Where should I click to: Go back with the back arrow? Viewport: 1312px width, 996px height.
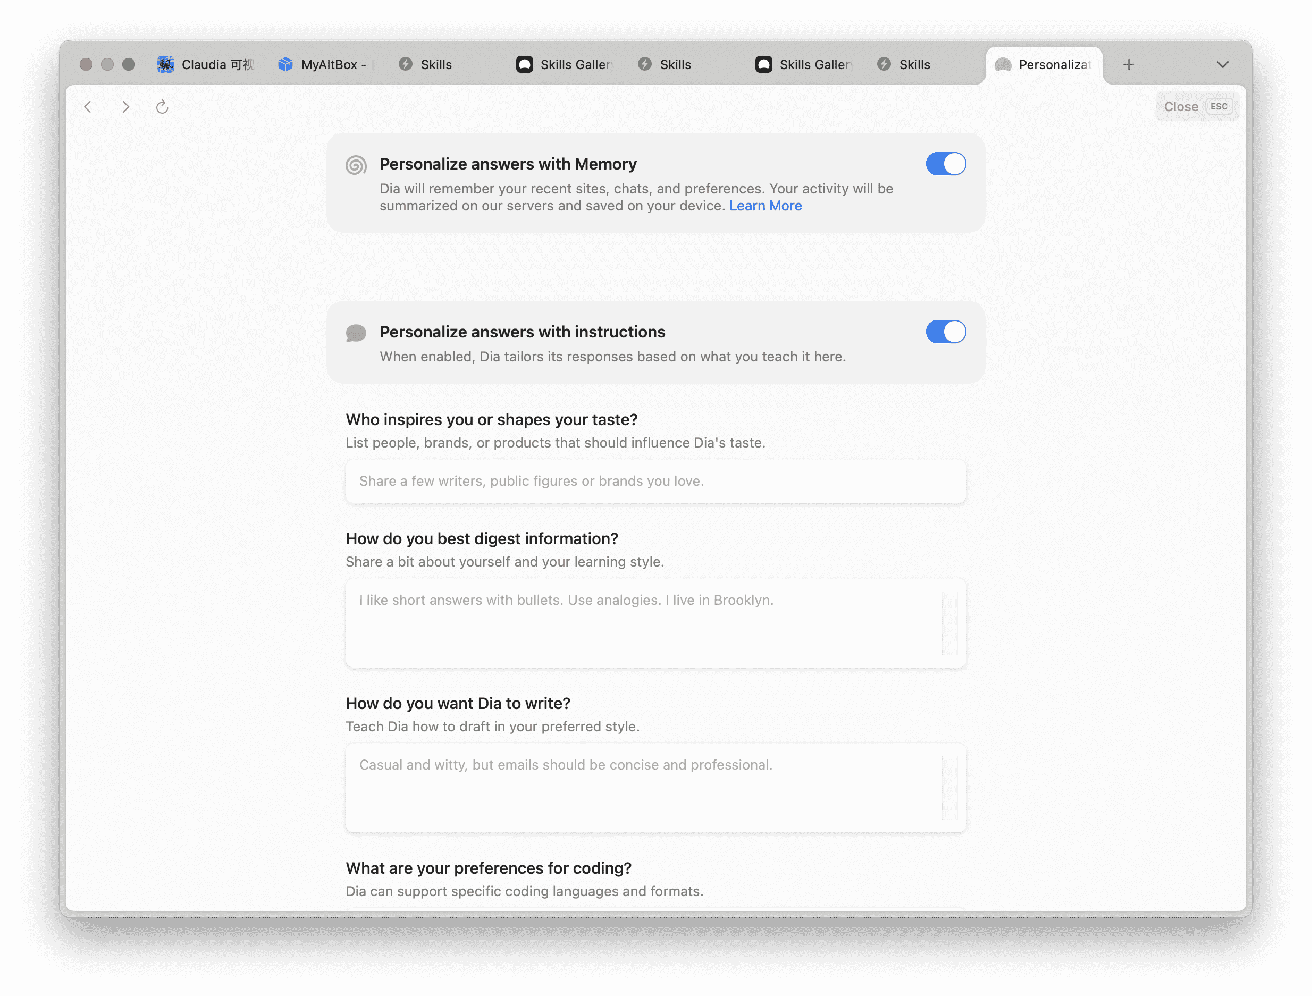(88, 107)
